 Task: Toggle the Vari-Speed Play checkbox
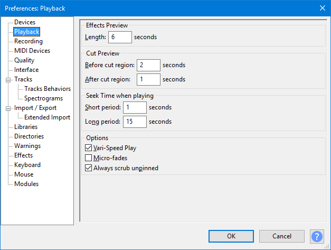(x=89, y=147)
